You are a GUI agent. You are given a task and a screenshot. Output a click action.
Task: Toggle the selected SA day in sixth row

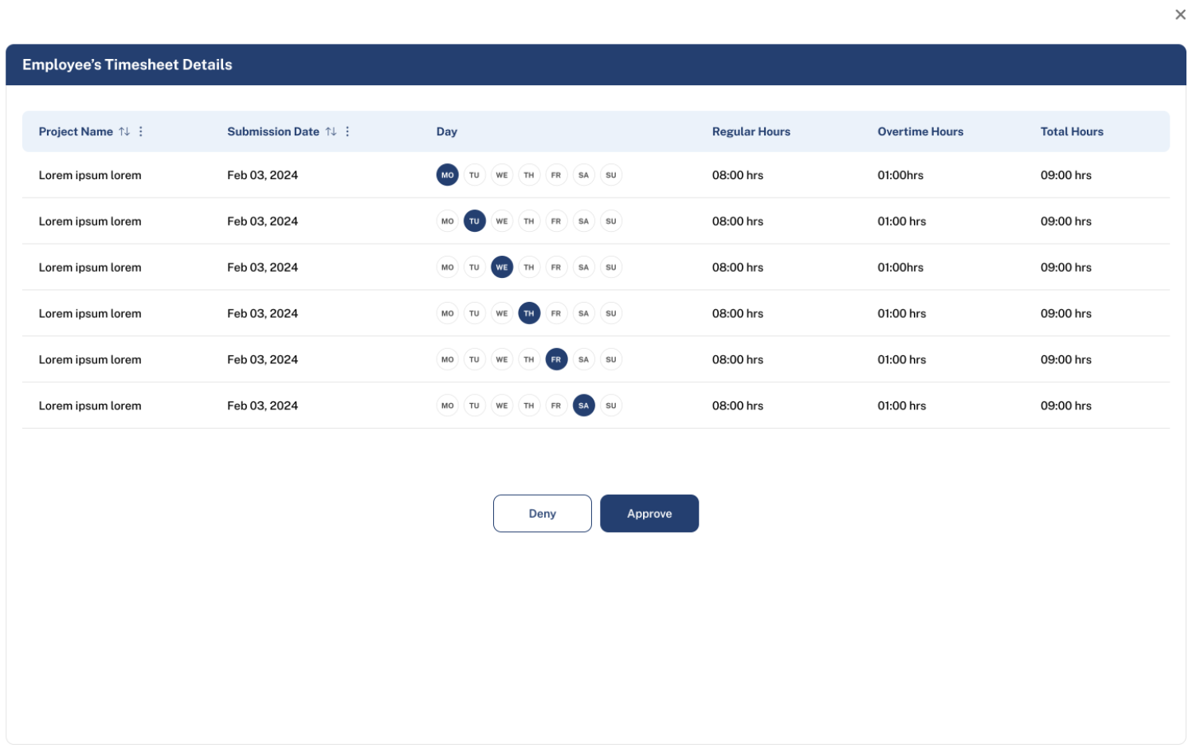click(x=583, y=406)
